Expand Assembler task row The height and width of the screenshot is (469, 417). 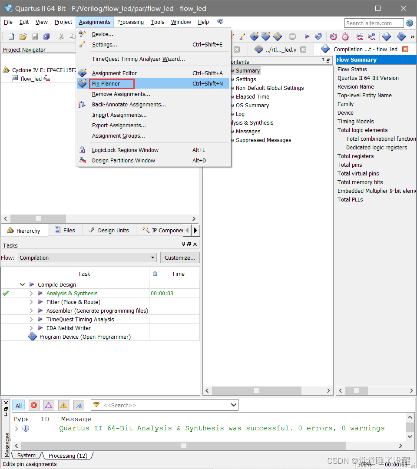pyautogui.click(x=31, y=310)
